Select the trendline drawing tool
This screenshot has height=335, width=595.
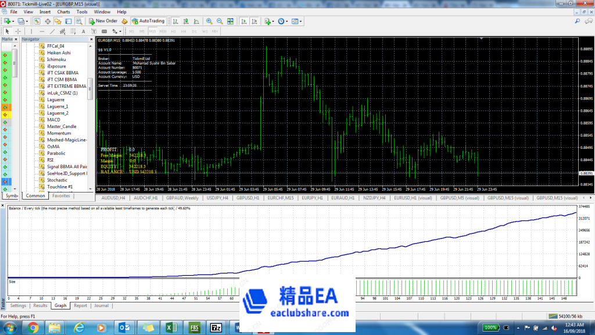point(52,31)
